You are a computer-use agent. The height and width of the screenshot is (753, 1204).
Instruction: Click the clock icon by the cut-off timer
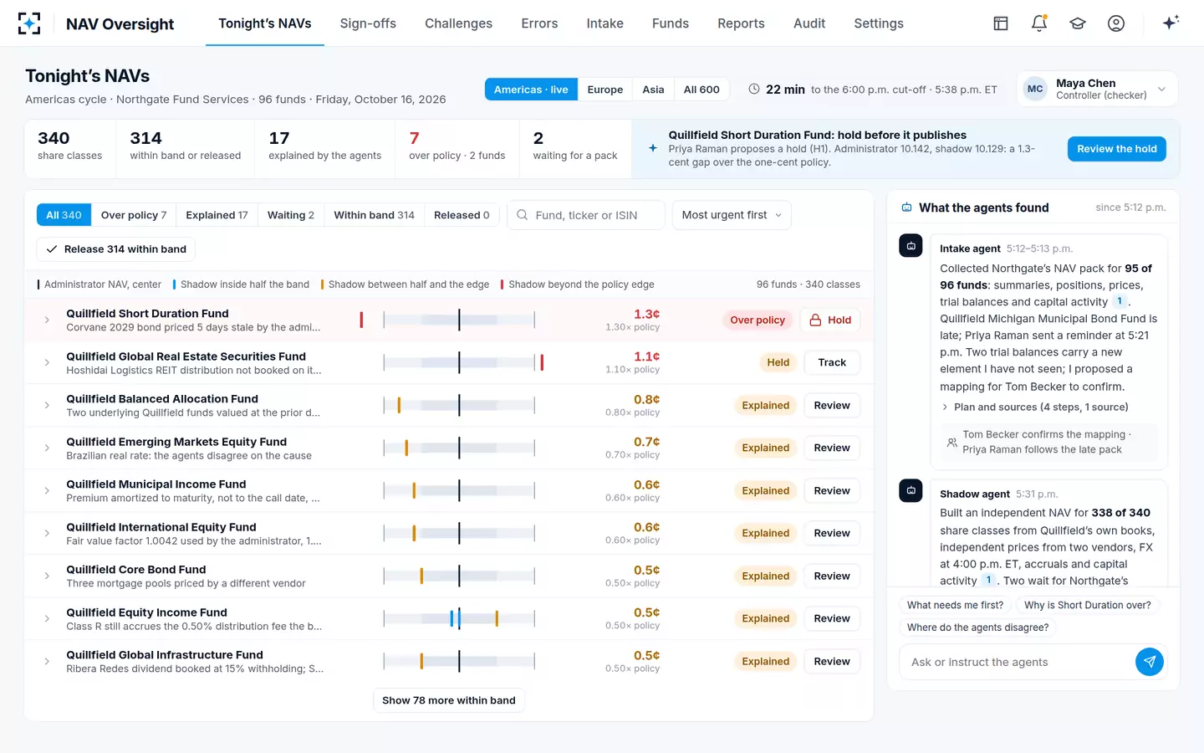[754, 89]
